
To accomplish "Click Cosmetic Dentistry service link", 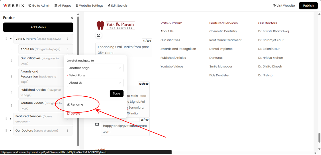I will tap(223, 31).
